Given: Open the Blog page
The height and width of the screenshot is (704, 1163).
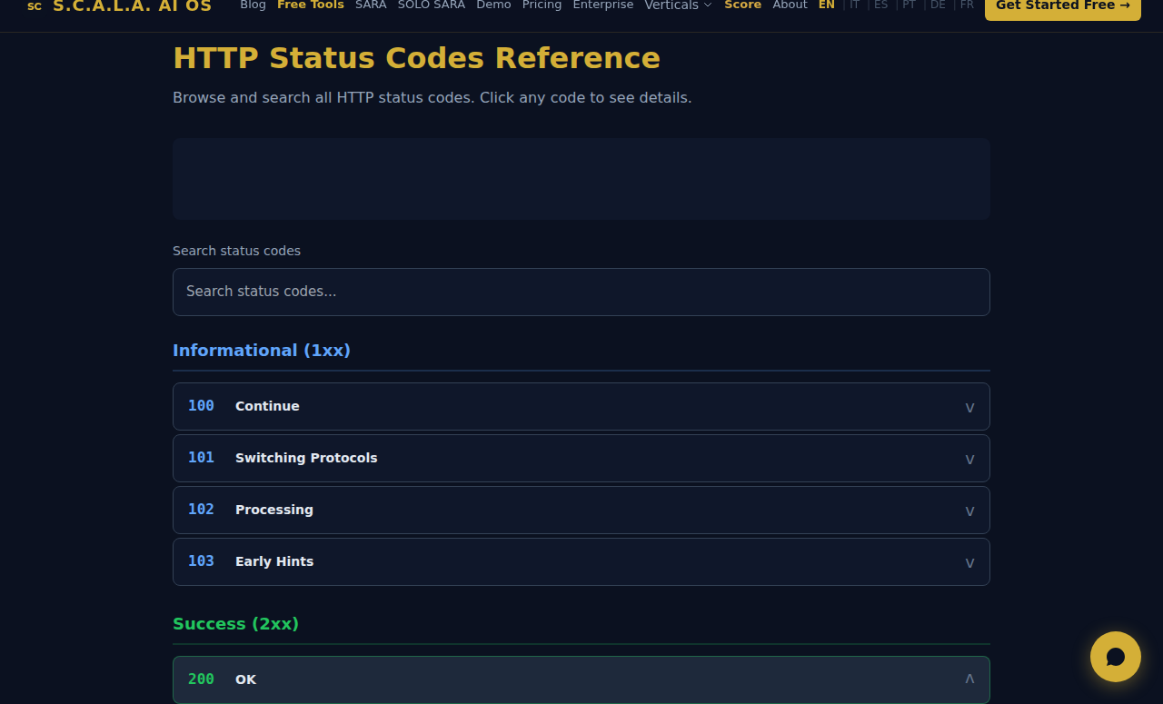Looking at the screenshot, I should pyautogui.click(x=253, y=5).
